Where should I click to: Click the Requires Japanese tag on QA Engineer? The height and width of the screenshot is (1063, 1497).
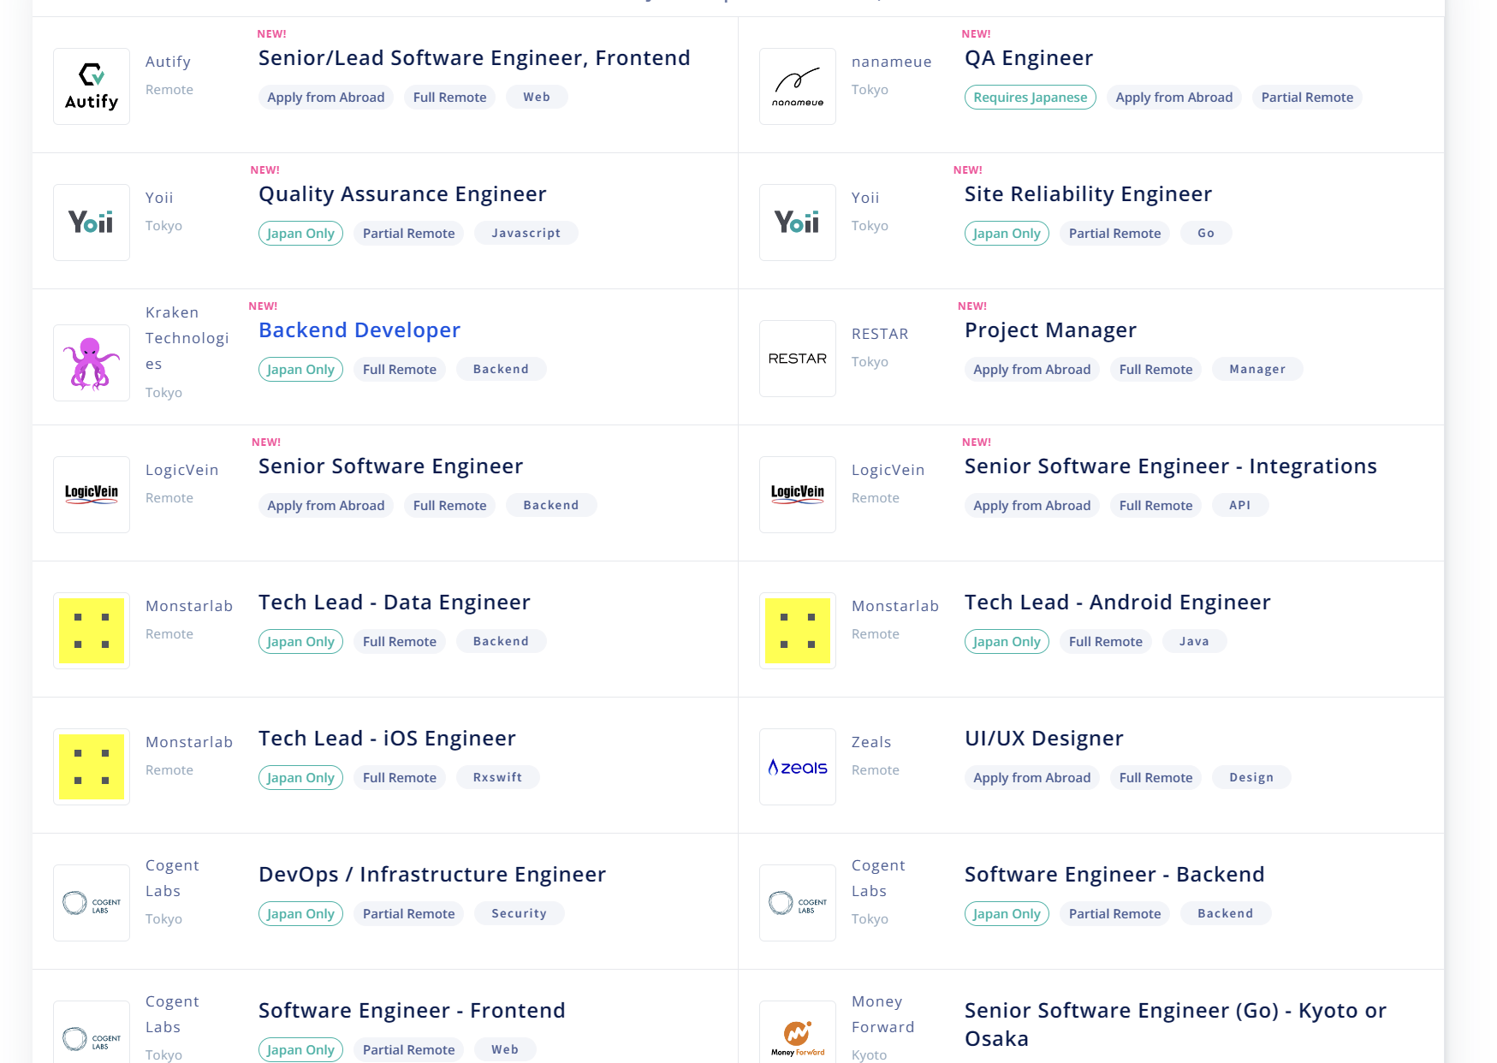(1030, 98)
